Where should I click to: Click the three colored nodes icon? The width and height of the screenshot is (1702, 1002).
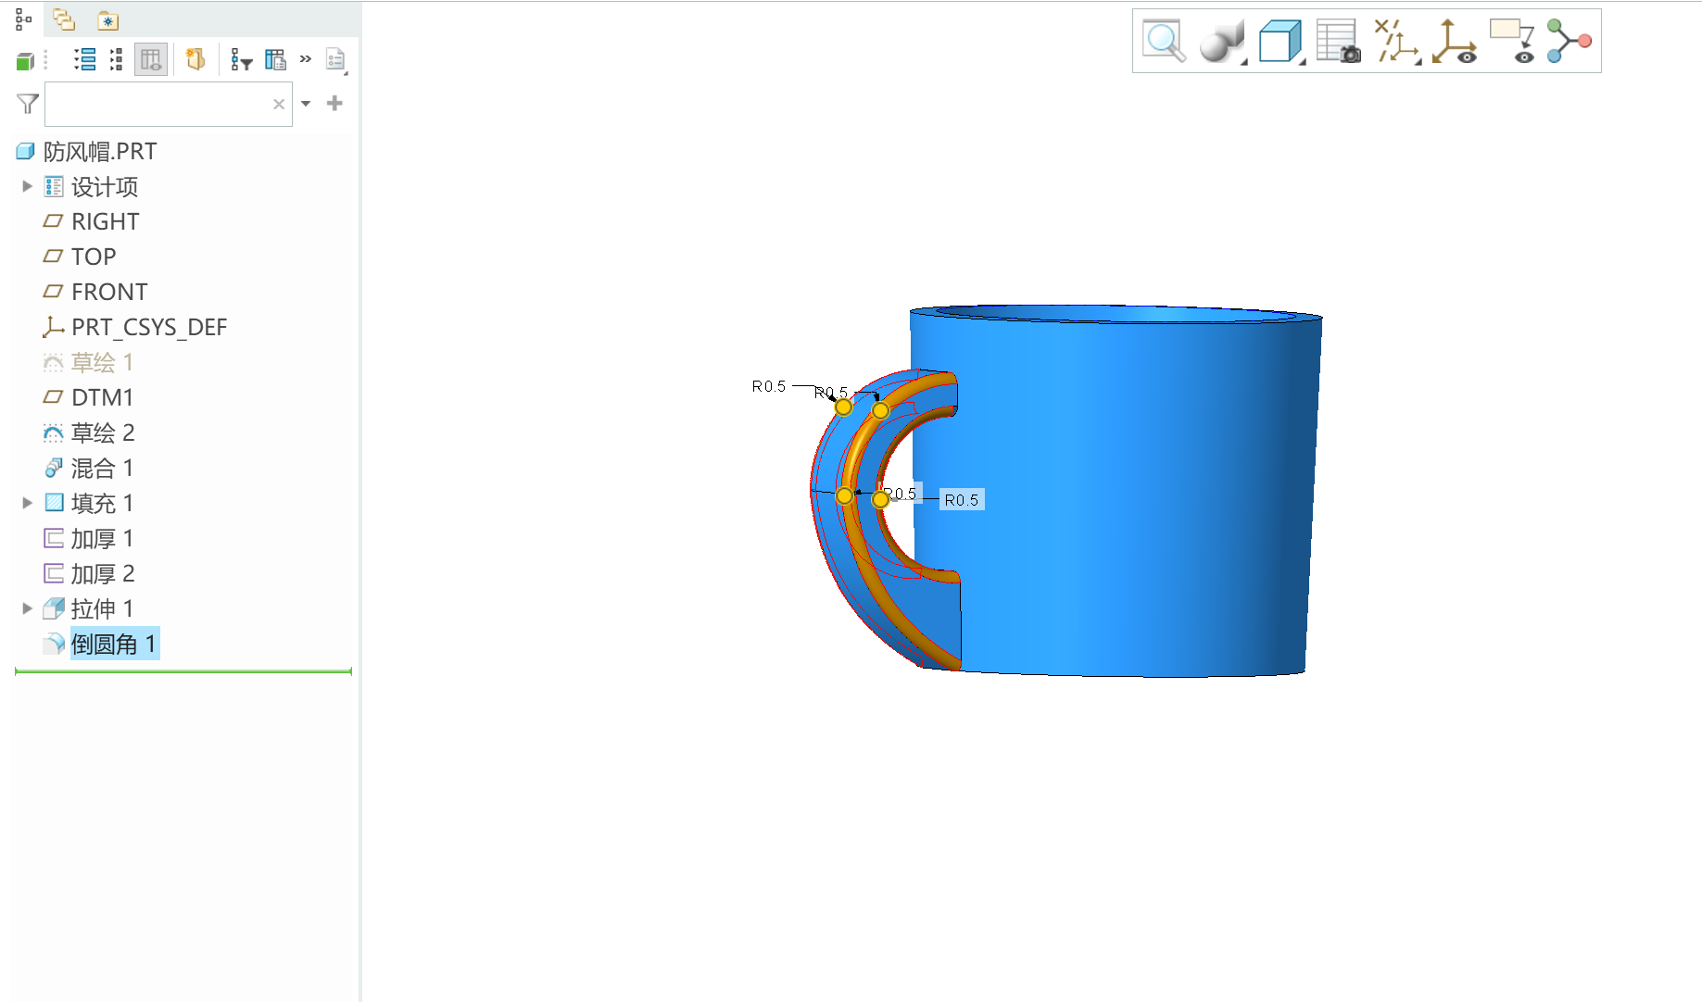(x=1570, y=41)
